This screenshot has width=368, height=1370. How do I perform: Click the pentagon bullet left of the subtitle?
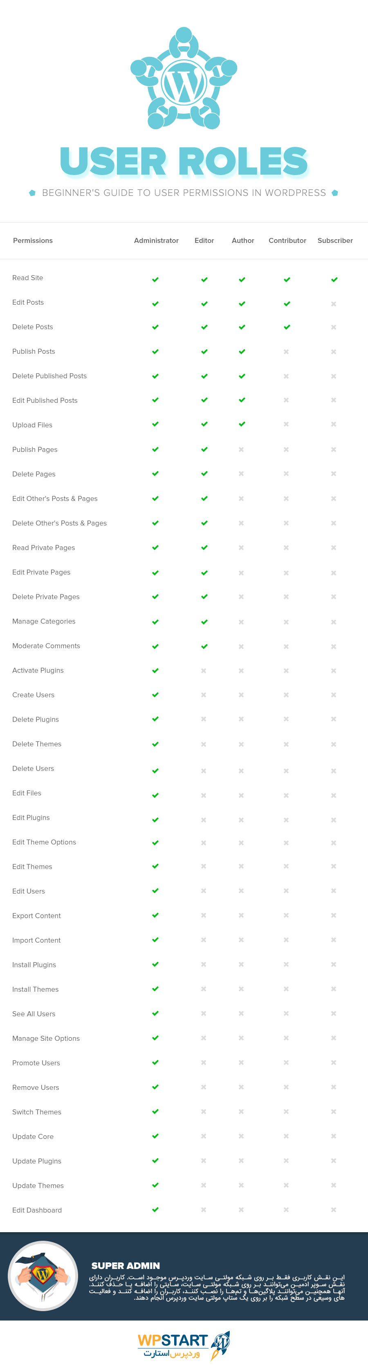(32, 193)
